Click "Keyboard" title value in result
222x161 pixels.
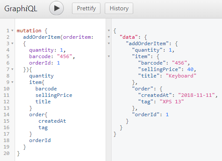[x=181, y=76]
